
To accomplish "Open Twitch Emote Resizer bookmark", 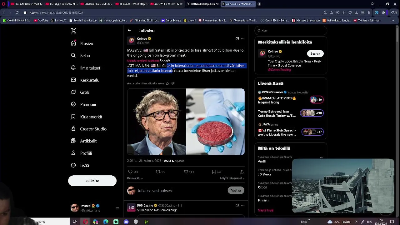I will 83,21.
